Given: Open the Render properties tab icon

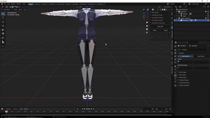Looking at the screenshot, I should (175, 50).
